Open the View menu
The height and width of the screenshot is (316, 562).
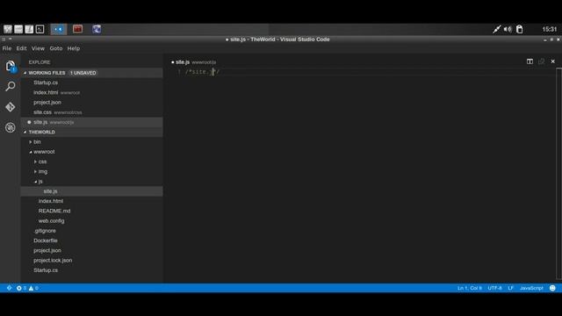[38, 48]
